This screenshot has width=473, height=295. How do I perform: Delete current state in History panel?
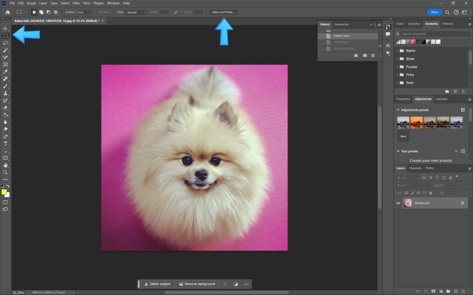tap(373, 55)
